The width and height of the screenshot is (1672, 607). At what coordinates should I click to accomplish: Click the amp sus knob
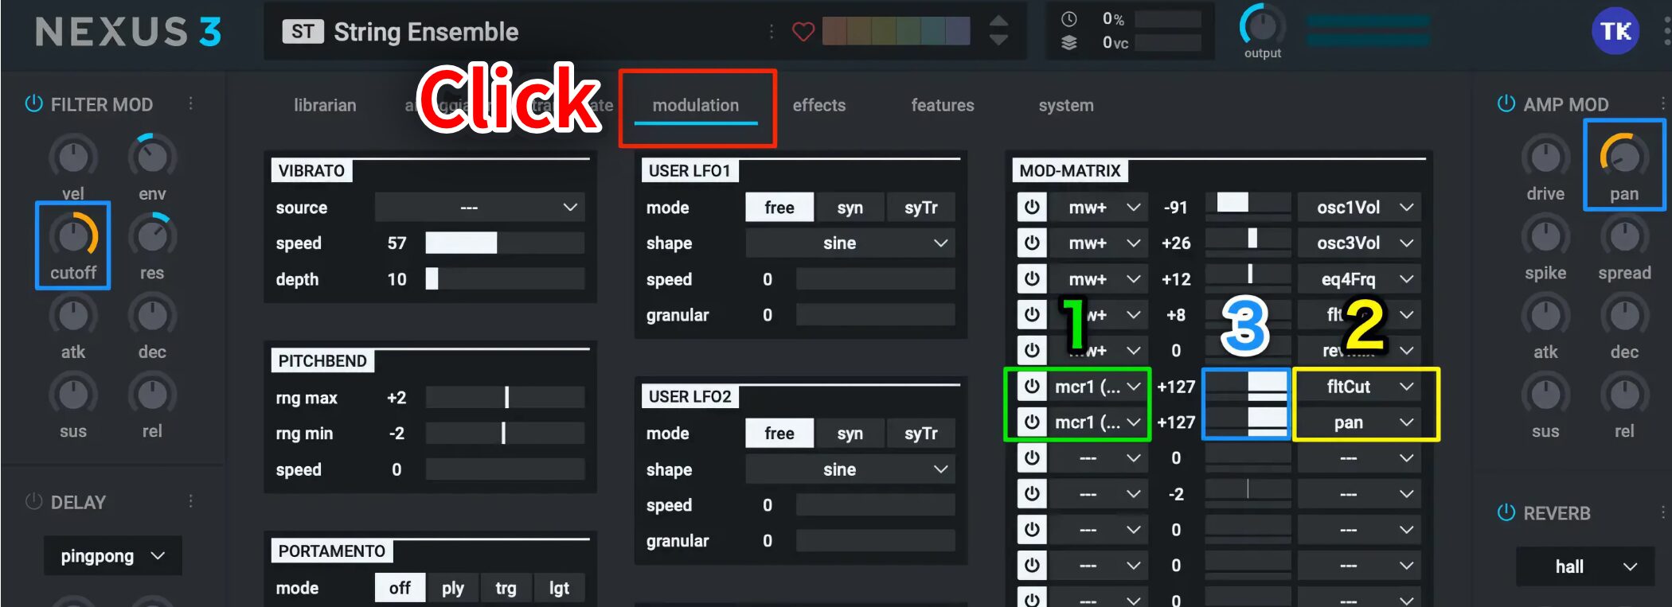tap(1545, 395)
